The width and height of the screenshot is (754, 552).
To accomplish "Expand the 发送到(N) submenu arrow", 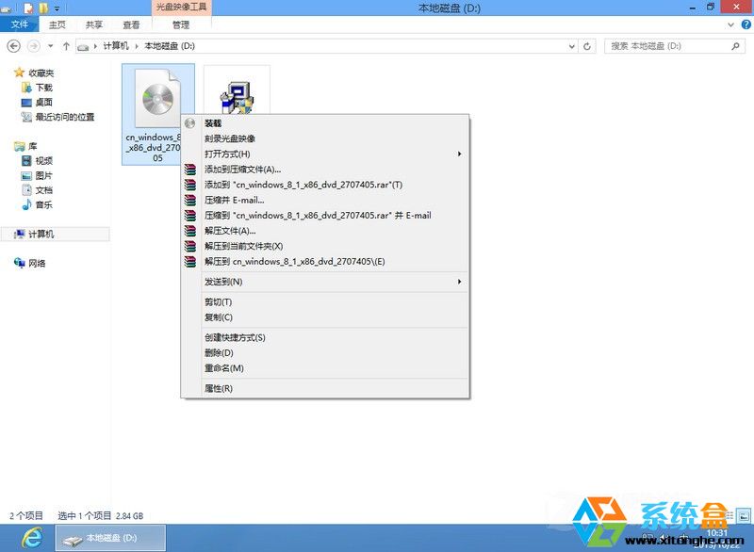I will click(x=460, y=282).
